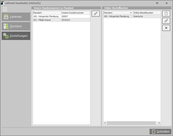Delete the Online-Bestellkonto with X icon
173x136 pixels.
point(166,28)
